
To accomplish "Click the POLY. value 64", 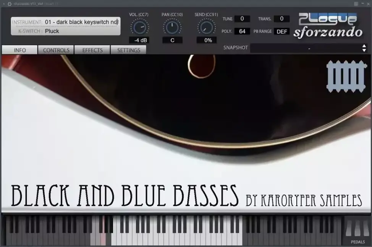I will point(242,31).
